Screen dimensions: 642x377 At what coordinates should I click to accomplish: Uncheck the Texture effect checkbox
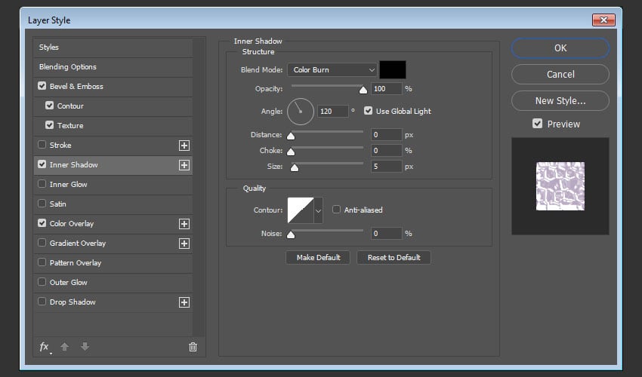click(50, 125)
